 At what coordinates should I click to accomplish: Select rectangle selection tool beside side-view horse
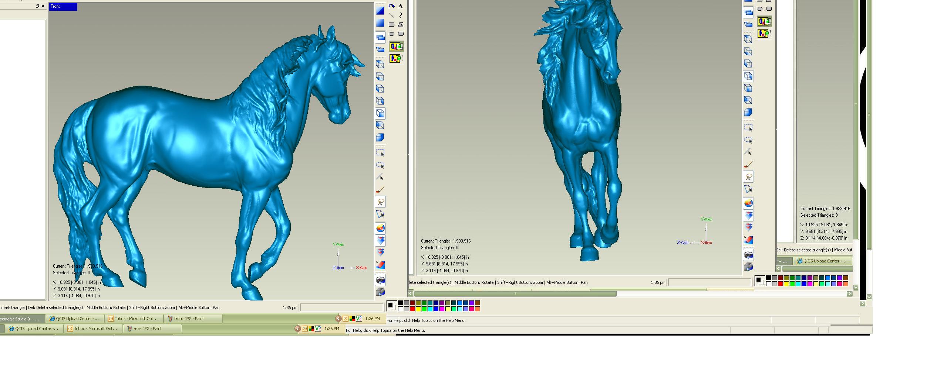click(x=380, y=153)
